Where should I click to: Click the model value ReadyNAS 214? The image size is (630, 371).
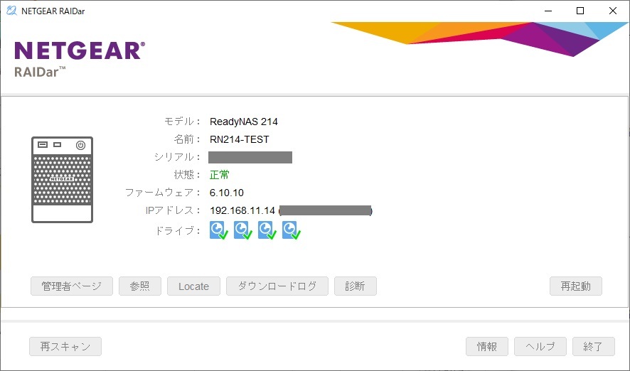click(x=243, y=122)
